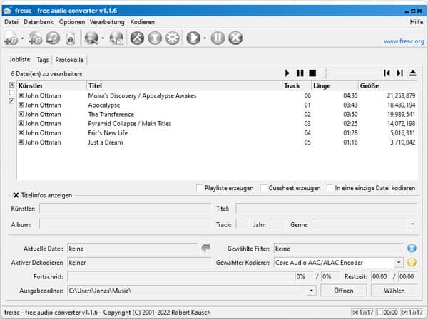The height and width of the screenshot is (319, 428).
Task: Open the www.freac.org link
Action: 404,41
